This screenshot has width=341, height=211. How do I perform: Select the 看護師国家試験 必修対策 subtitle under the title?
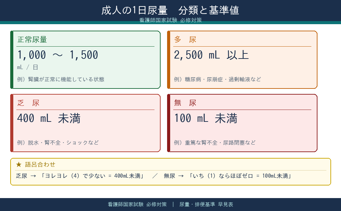(170, 20)
